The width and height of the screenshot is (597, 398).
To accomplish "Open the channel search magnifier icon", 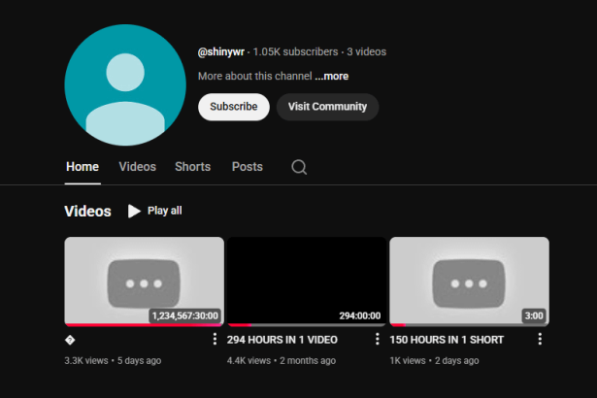I will coord(299,167).
